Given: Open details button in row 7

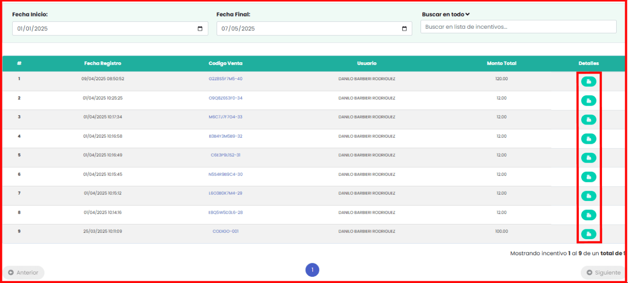Looking at the screenshot, I should point(588,196).
